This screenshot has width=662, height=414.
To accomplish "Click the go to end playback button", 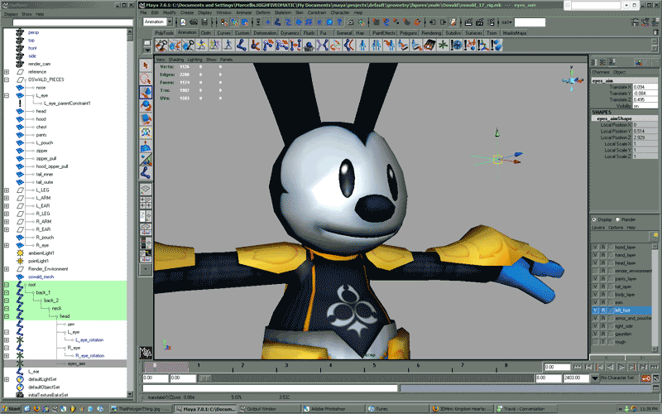I will (x=654, y=367).
